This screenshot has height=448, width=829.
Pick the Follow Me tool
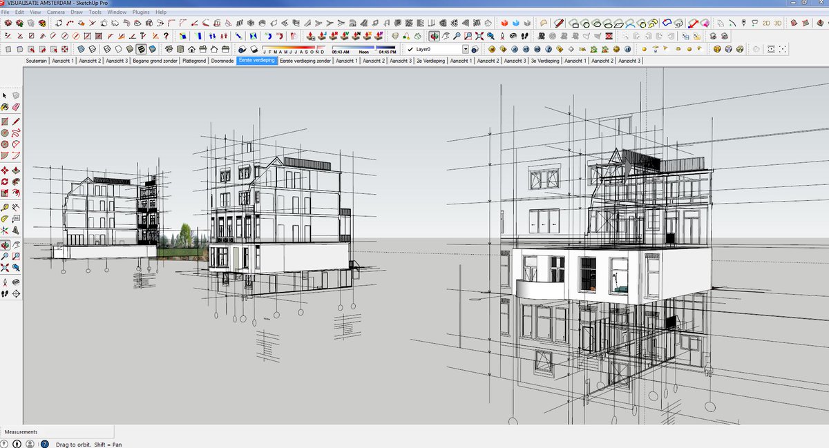click(x=16, y=182)
